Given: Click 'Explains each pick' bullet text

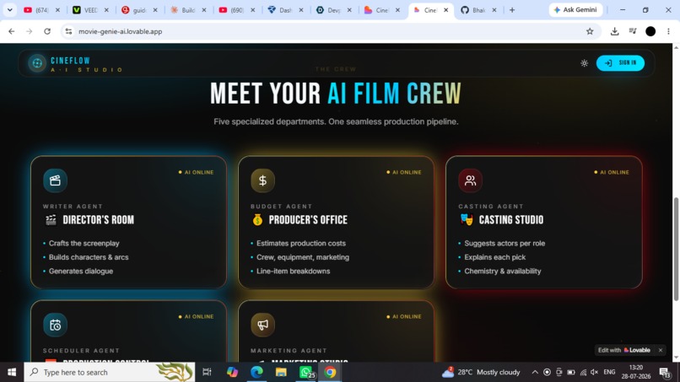Looking at the screenshot, I should click(495, 257).
